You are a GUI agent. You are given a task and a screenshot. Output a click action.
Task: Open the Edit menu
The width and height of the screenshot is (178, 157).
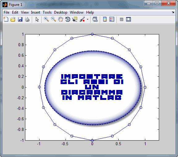click(x=15, y=12)
